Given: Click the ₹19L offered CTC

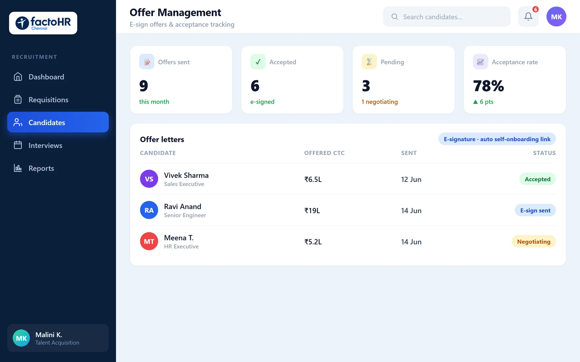Looking at the screenshot, I should (x=312, y=211).
